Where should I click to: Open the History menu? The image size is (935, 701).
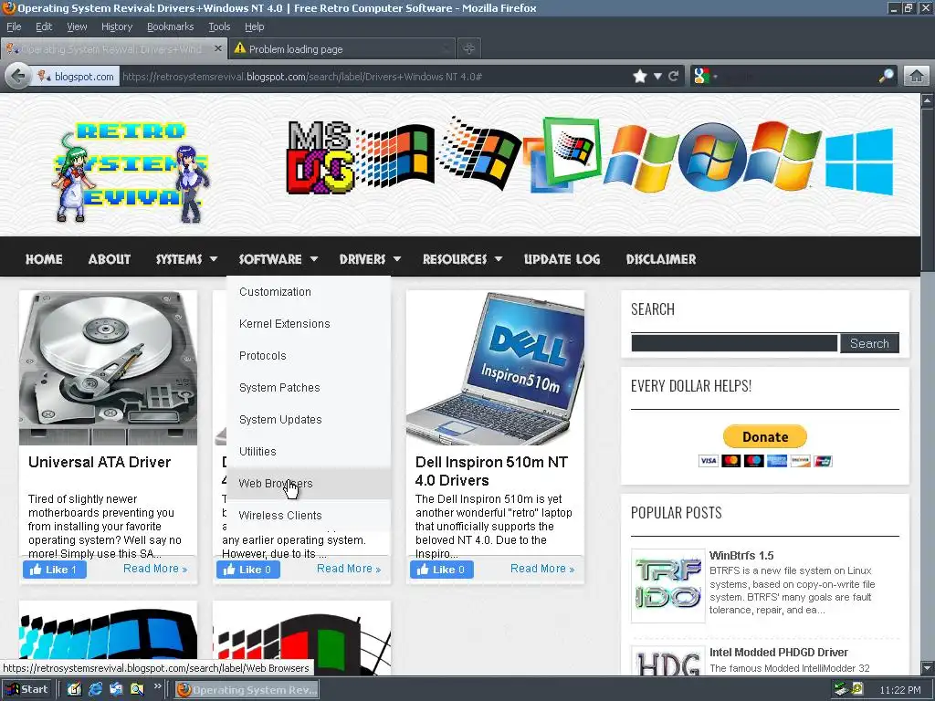pyautogui.click(x=117, y=26)
